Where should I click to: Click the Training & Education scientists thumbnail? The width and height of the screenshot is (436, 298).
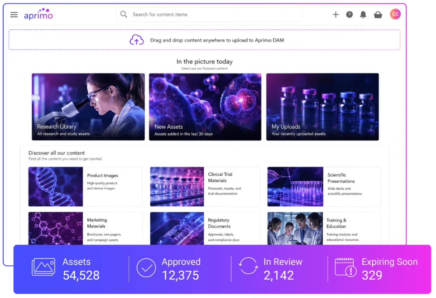[295, 228]
